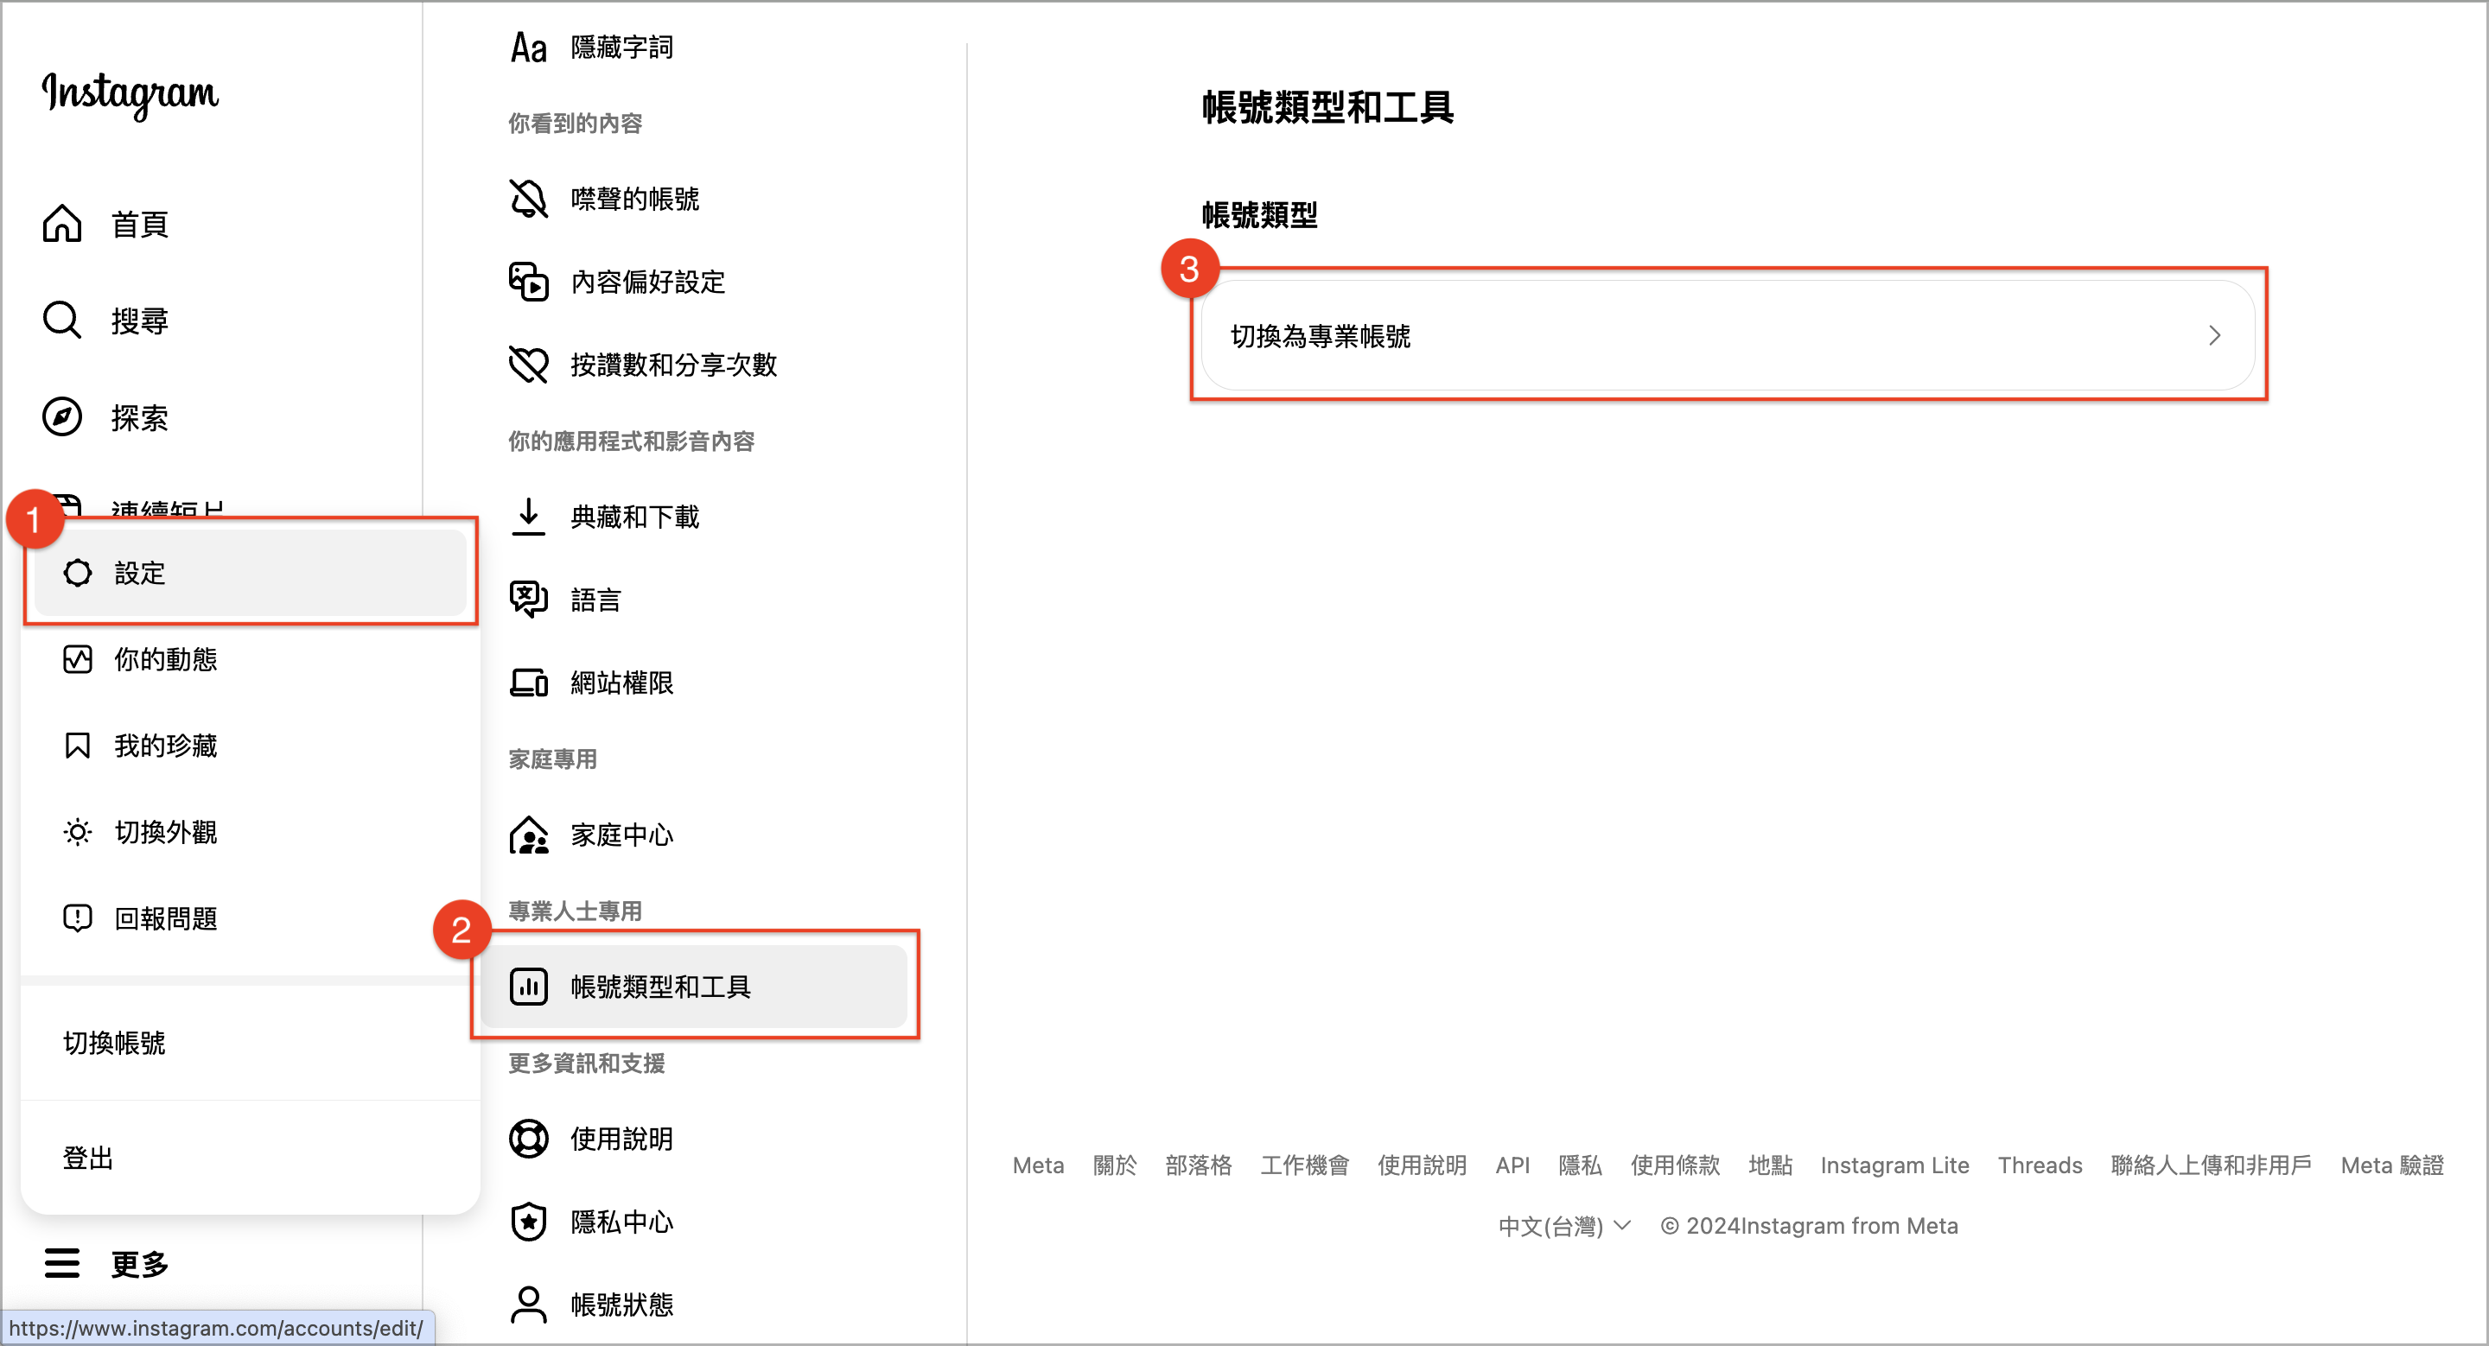Click the 使用條款 footer link

[x=1676, y=1165]
